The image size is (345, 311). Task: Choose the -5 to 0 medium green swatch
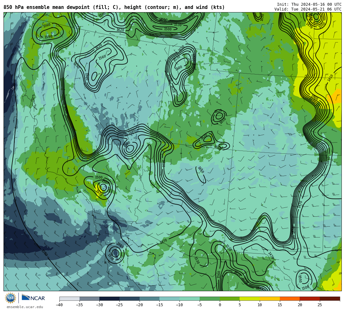coord(210,299)
